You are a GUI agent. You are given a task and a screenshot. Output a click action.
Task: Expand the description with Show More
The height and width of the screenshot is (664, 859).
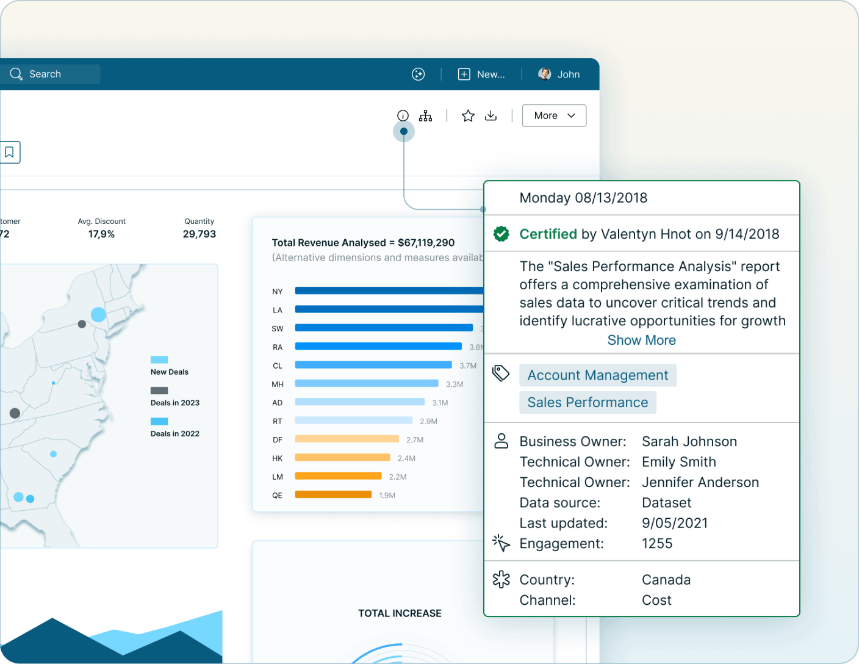(641, 340)
